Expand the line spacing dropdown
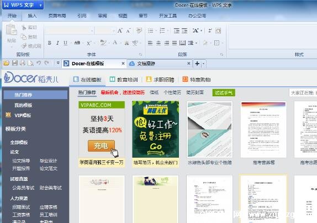The width and height of the screenshot is (317, 223). tap(196, 43)
